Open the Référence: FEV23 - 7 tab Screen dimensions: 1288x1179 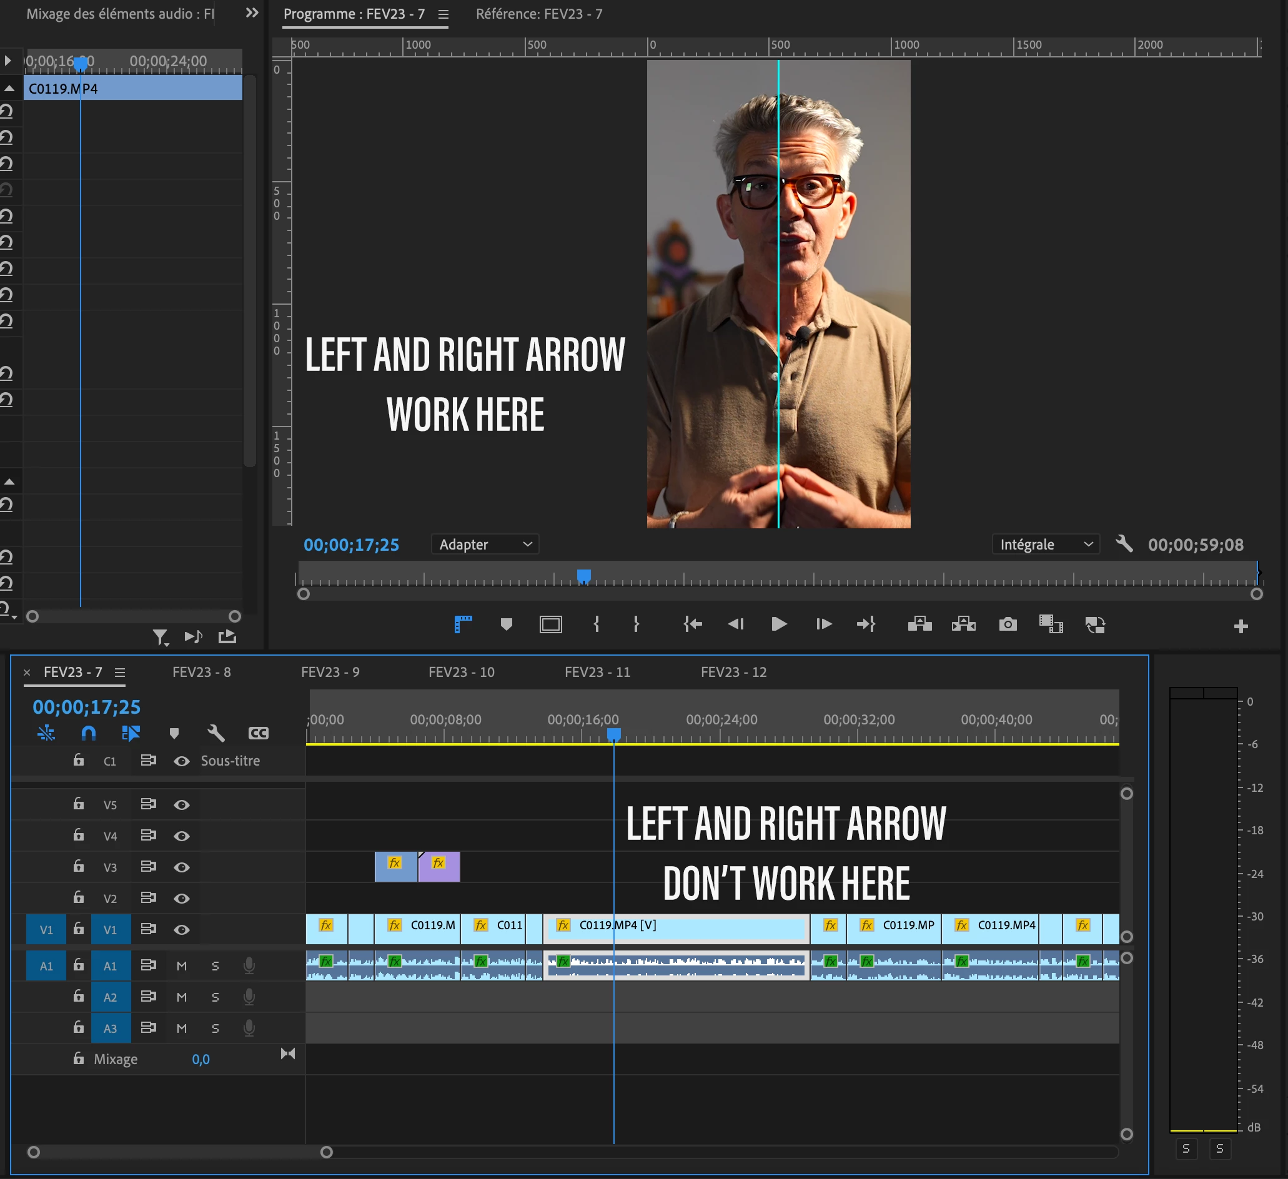click(538, 14)
